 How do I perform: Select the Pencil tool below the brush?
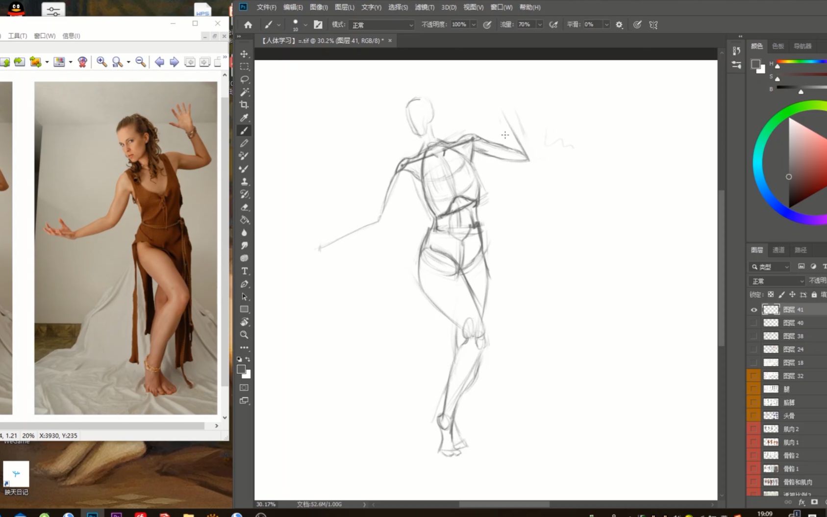[244, 143]
